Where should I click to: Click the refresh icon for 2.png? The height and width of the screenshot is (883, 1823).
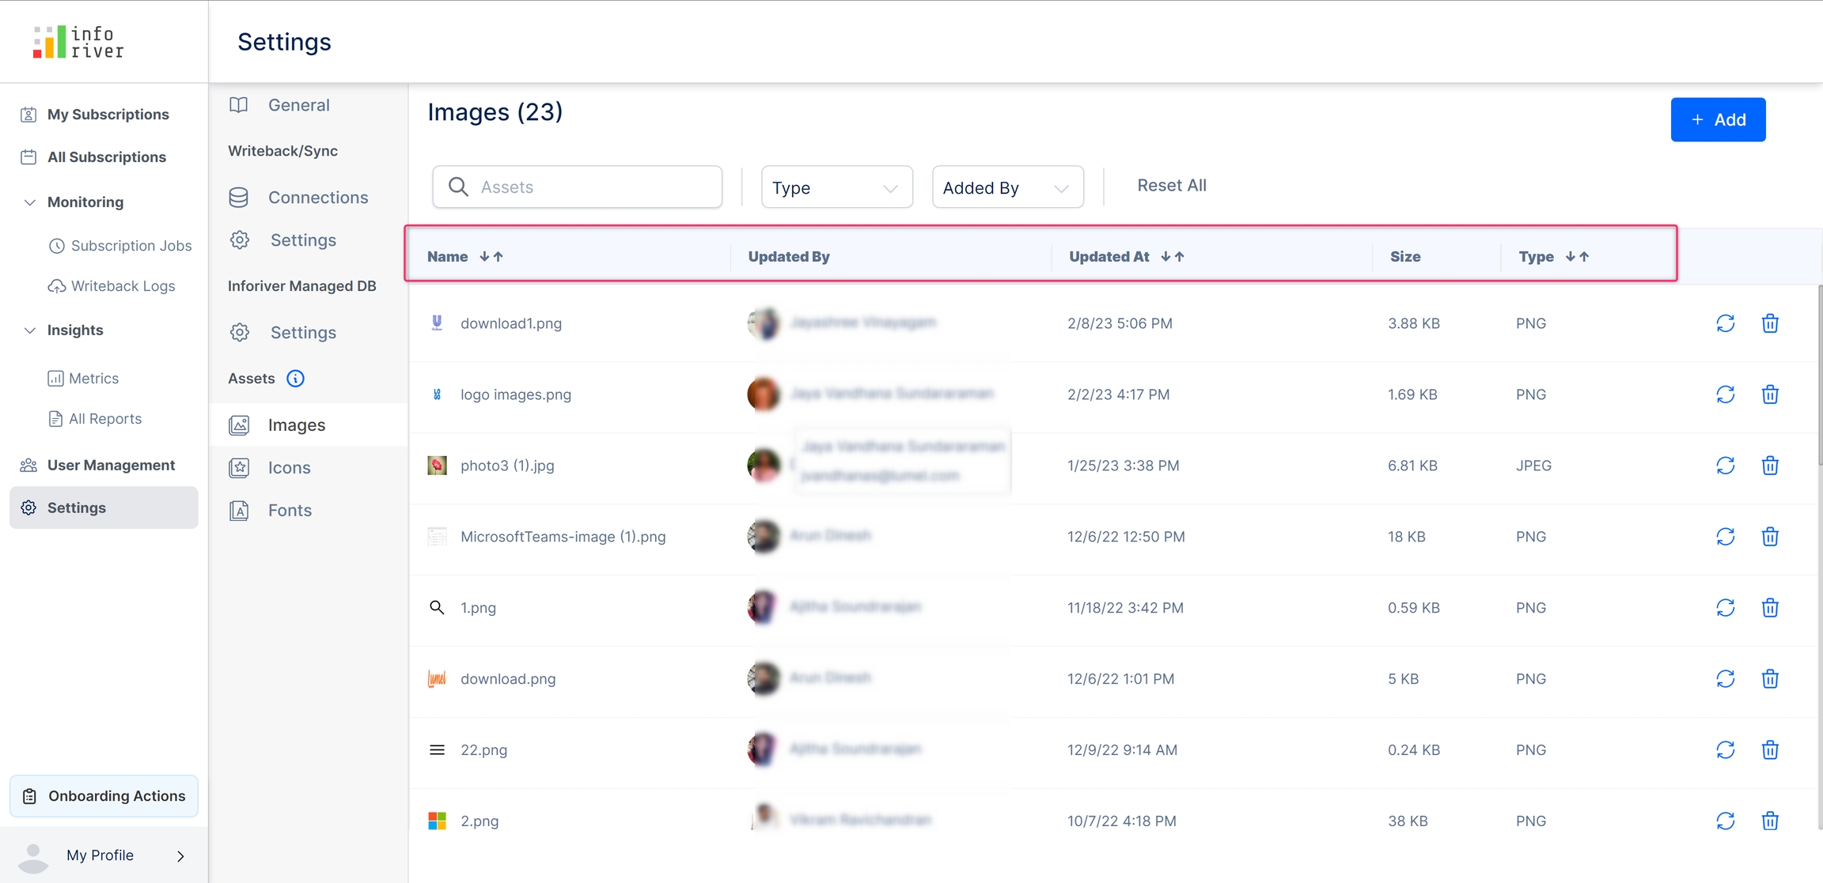[1725, 821]
